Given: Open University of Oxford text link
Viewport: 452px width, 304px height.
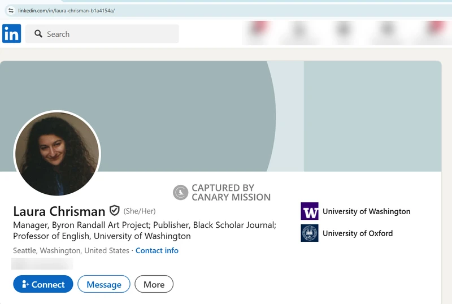Looking at the screenshot, I should [357, 233].
